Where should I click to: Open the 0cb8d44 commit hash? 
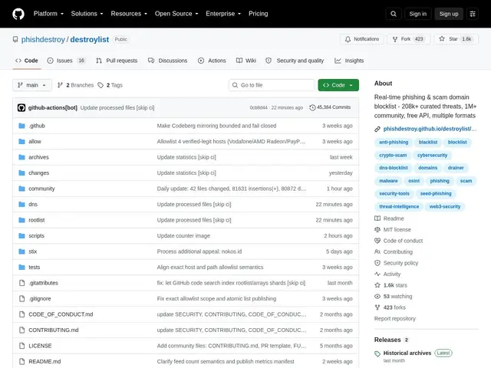point(259,107)
